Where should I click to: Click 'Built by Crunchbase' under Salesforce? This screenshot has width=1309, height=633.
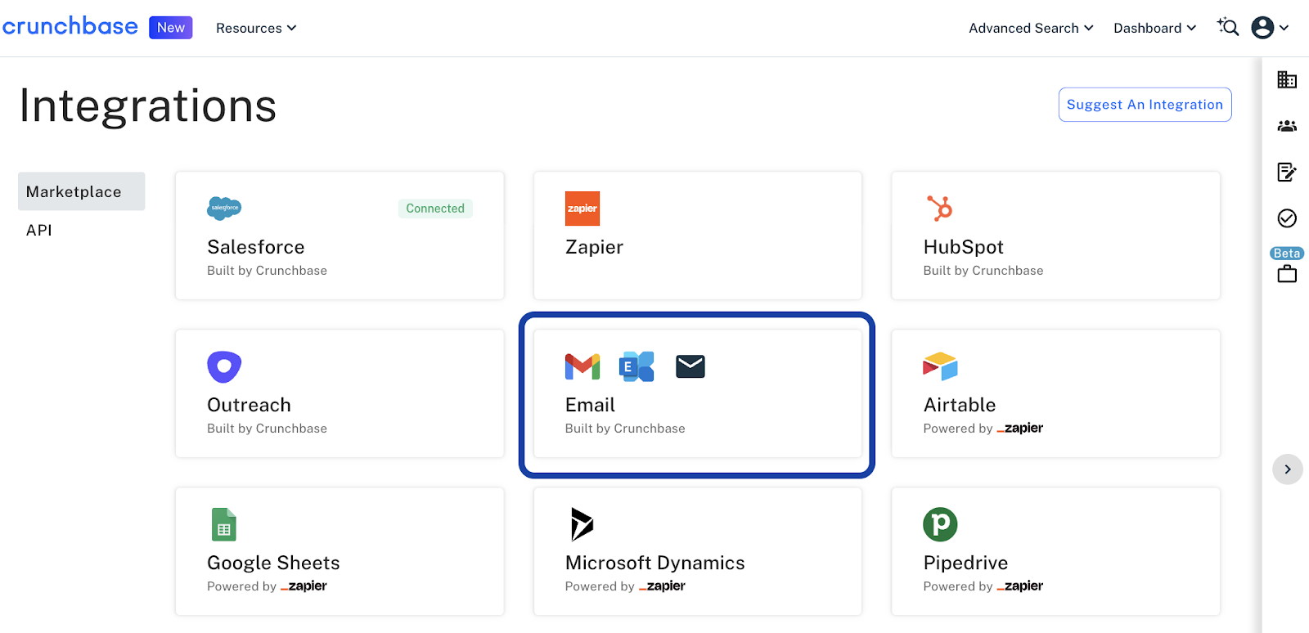[267, 271]
